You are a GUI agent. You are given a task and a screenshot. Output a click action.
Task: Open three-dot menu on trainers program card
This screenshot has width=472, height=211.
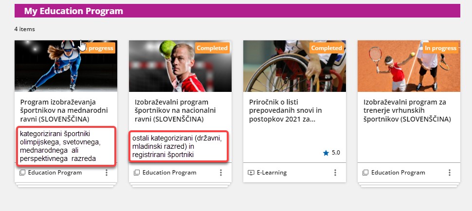coord(450,173)
